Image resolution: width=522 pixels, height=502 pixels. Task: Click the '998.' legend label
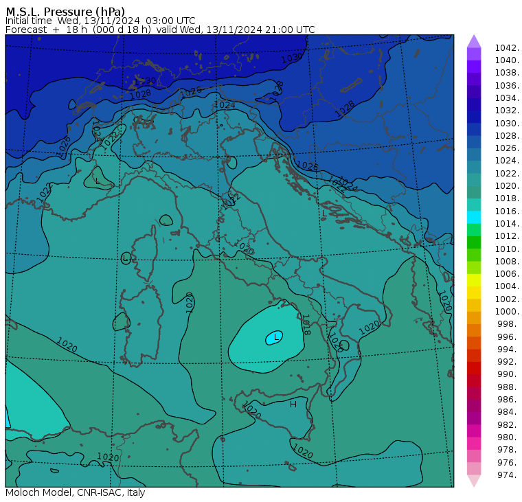point(508,324)
